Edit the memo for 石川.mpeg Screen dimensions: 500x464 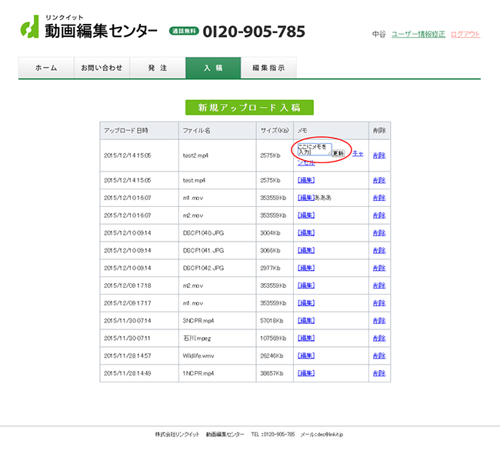pos(306,338)
